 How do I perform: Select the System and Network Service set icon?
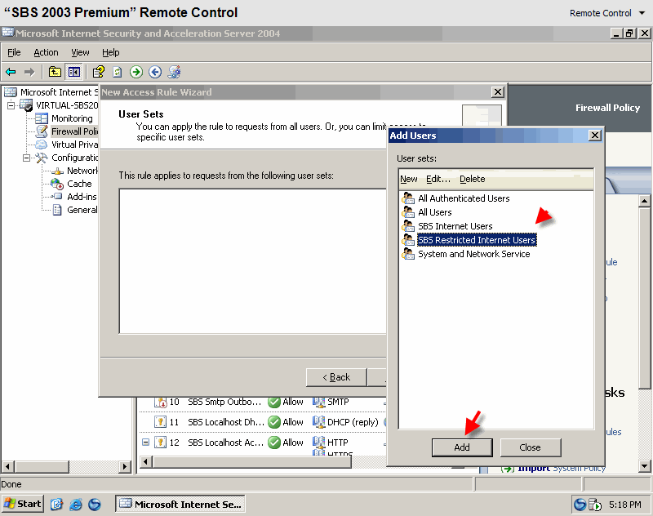[408, 254]
